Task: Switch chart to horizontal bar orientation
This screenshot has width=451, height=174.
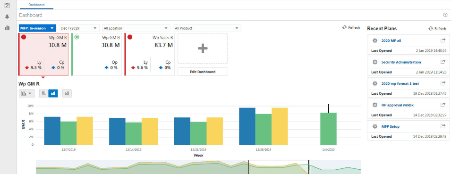Action: 44,93
